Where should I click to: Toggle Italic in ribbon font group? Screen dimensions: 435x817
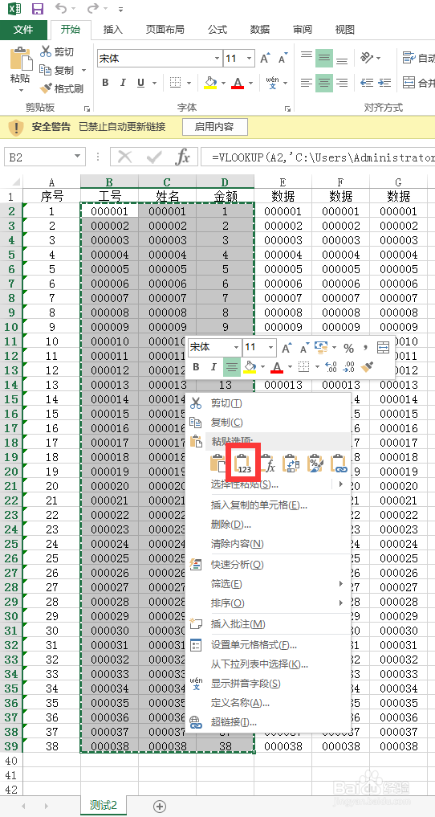point(123,82)
